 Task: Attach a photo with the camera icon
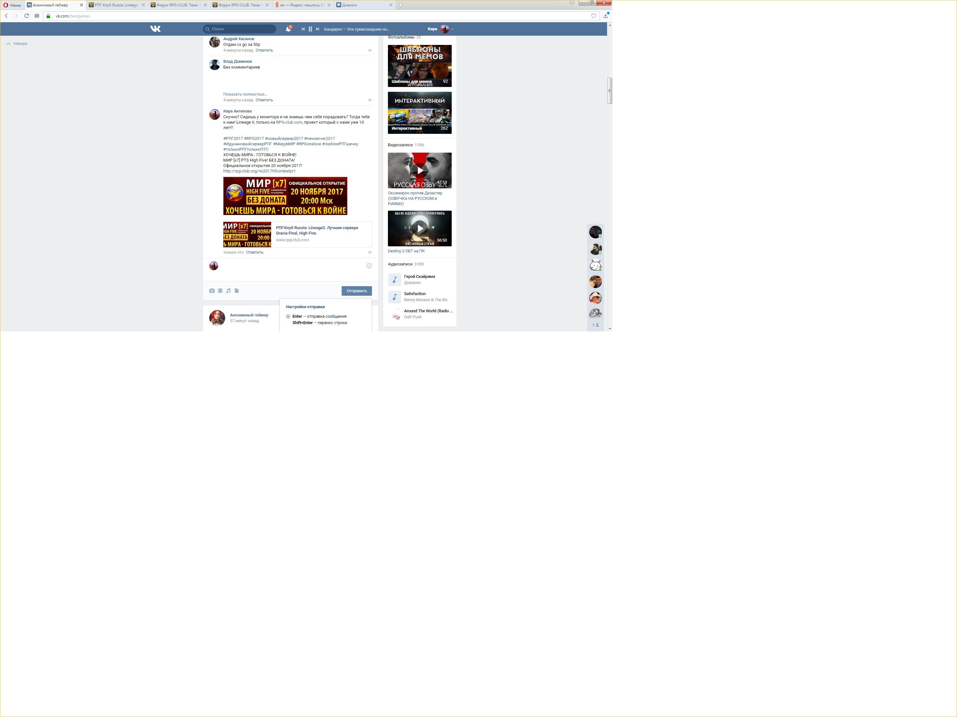[212, 291]
